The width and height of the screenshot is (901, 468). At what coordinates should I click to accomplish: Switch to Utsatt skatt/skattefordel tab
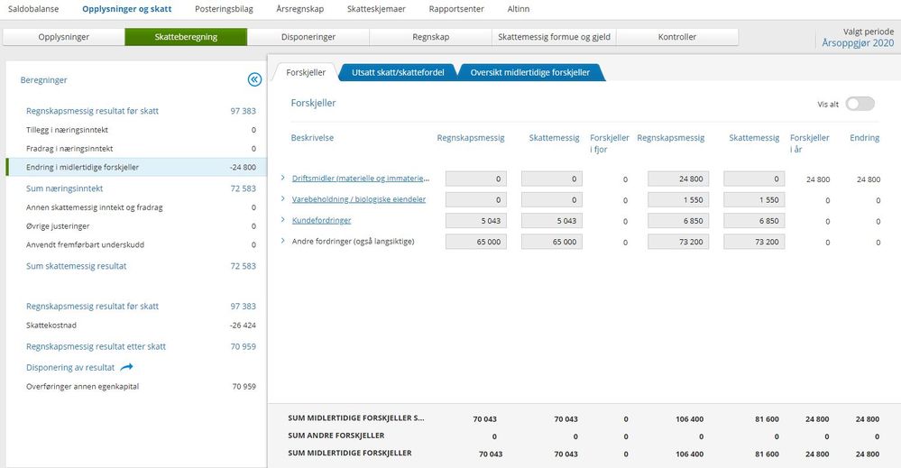[397, 72]
